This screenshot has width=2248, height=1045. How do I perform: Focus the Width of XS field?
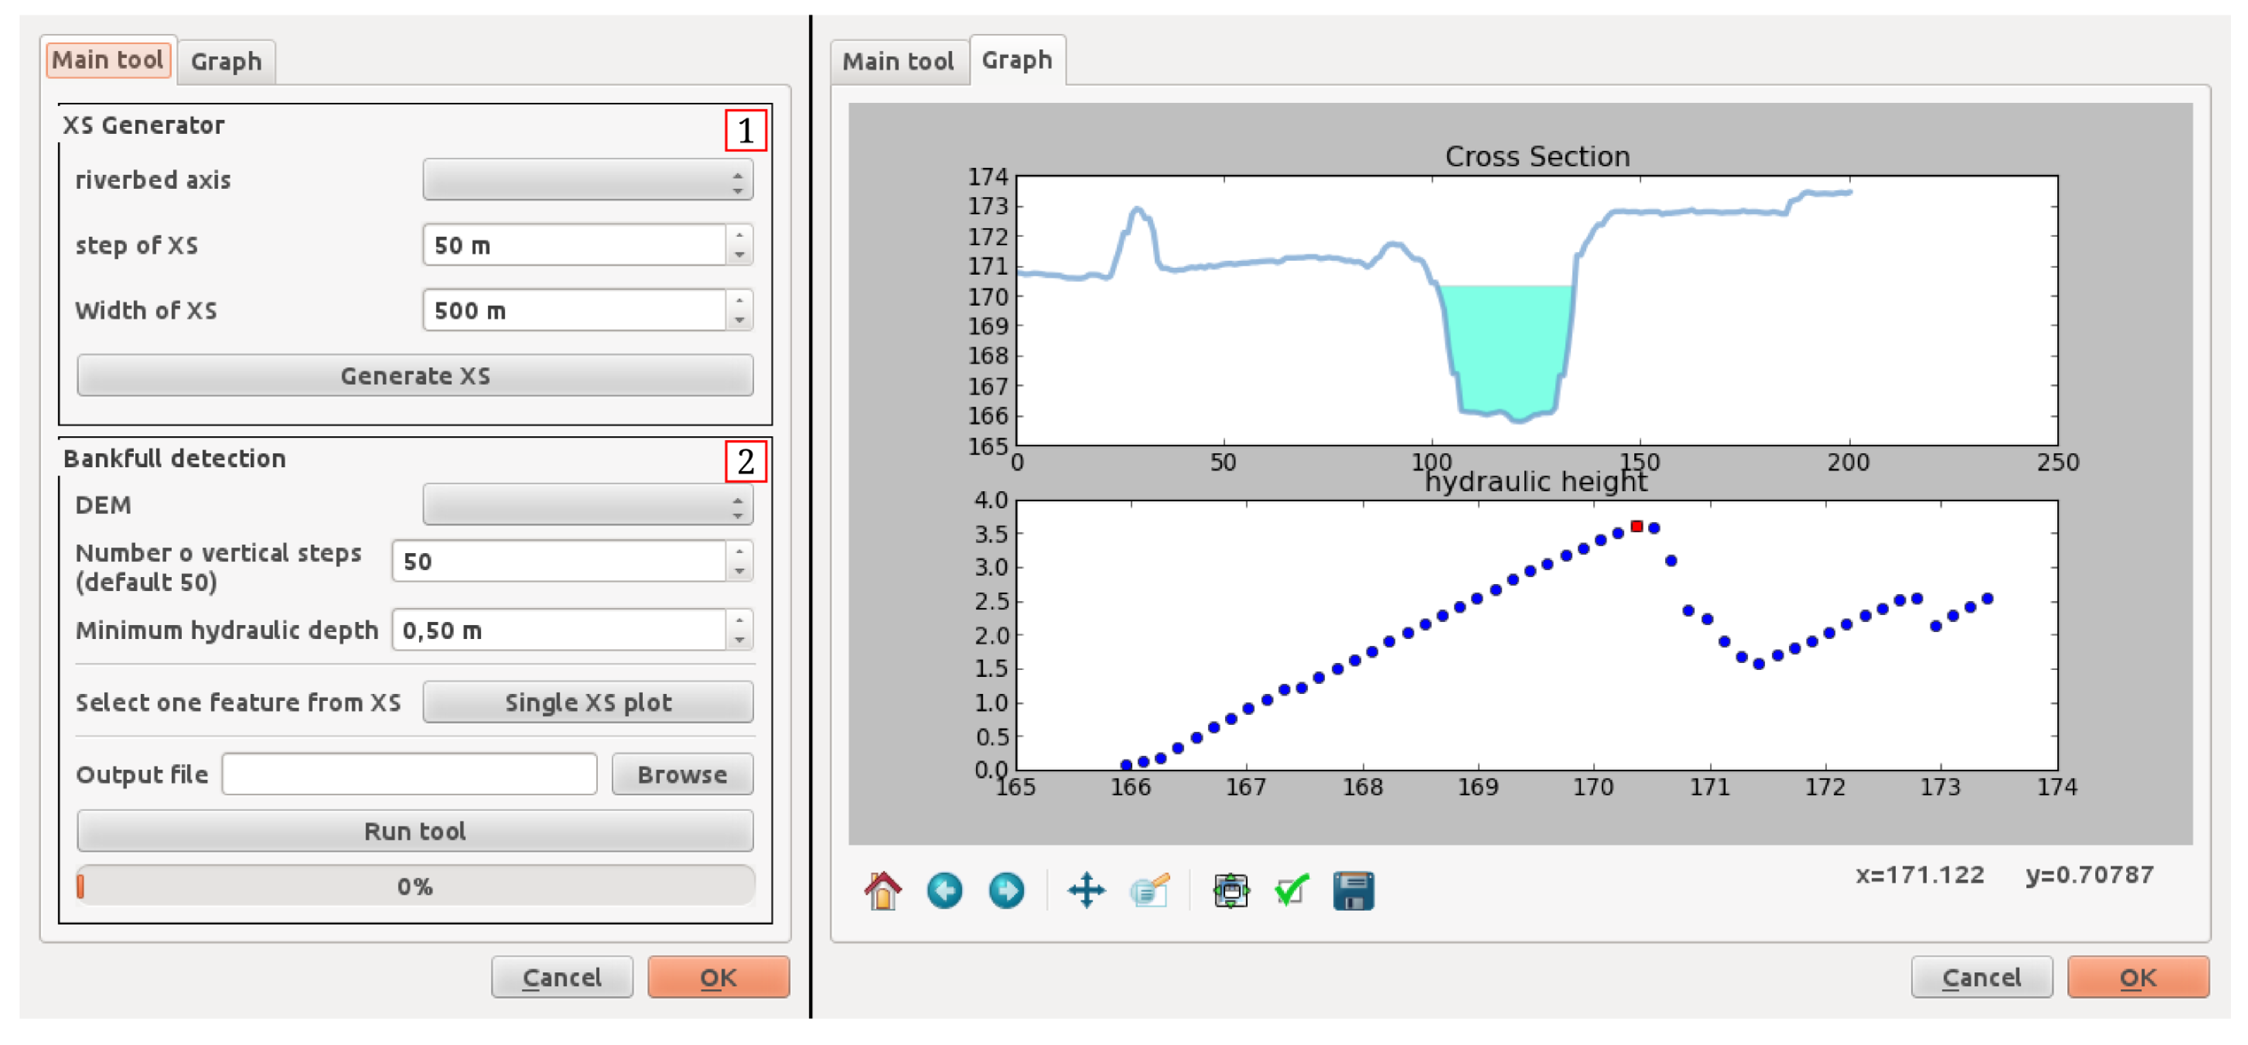[574, 309]
